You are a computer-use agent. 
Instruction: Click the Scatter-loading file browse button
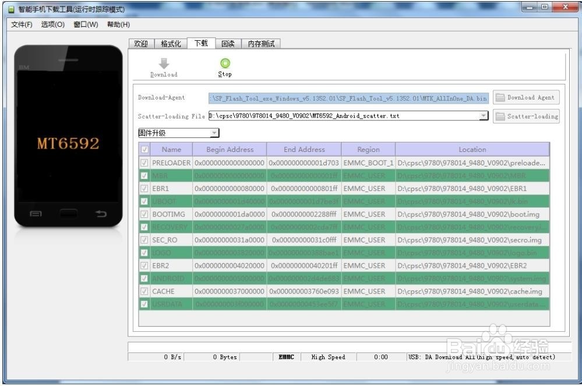525,116
